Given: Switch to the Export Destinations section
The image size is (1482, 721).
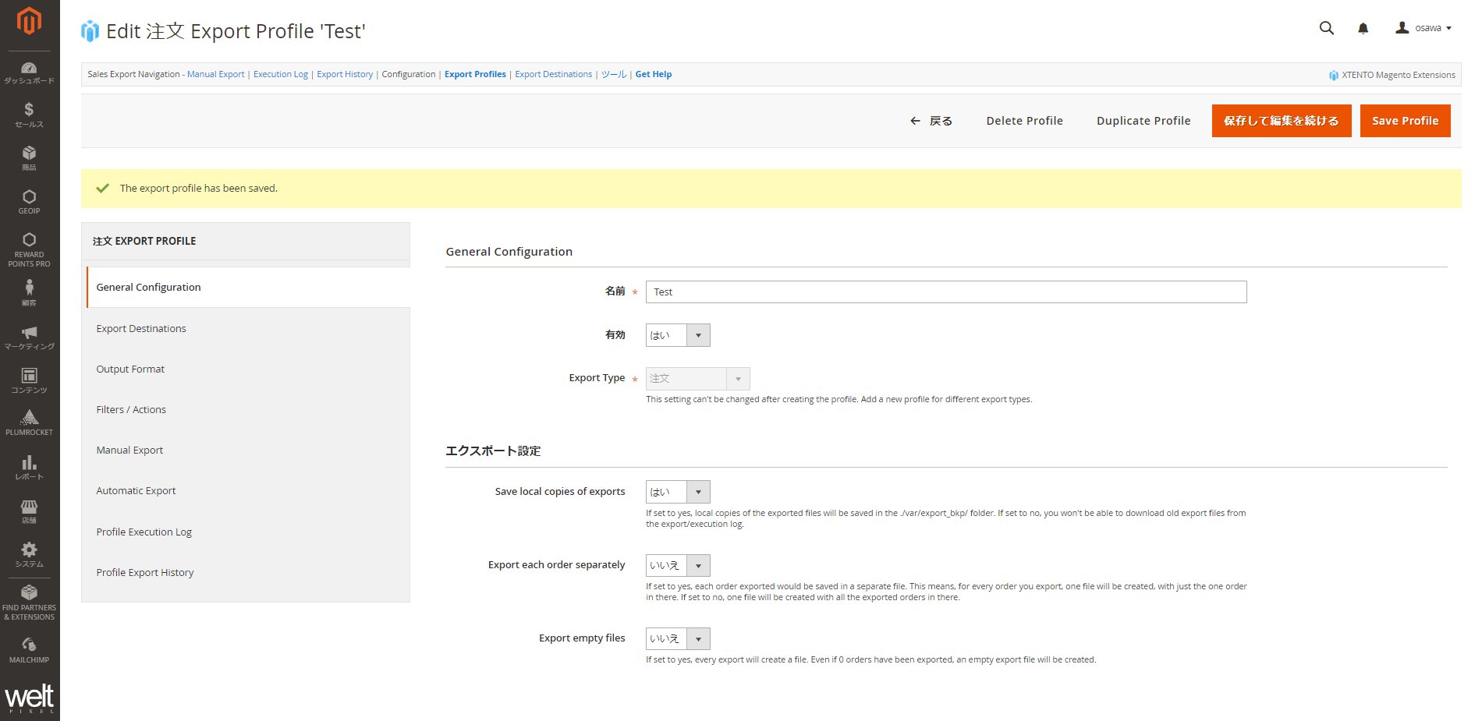Looking at the screenshot, I should pos(140,328).
